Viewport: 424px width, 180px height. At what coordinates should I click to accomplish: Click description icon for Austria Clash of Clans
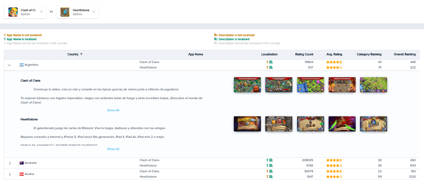point(271,171)
